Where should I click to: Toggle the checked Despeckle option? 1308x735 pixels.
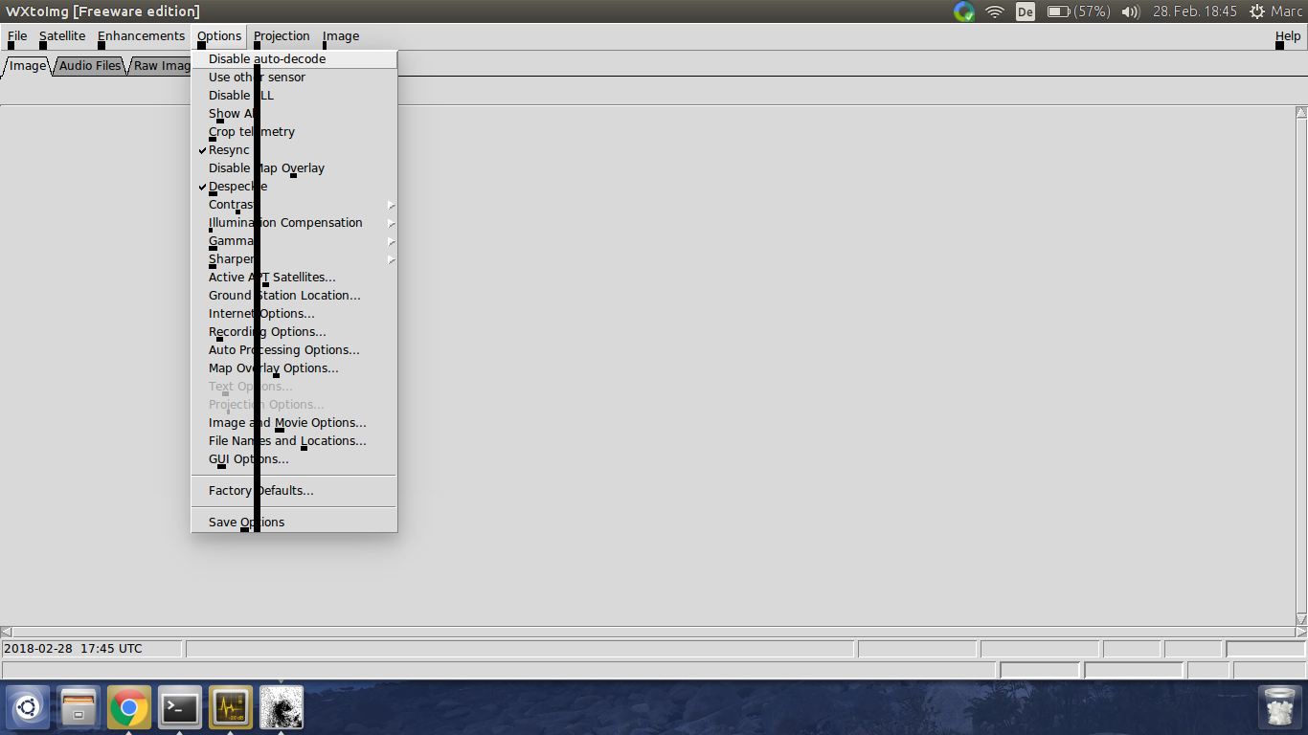click(x=294, y=187)
